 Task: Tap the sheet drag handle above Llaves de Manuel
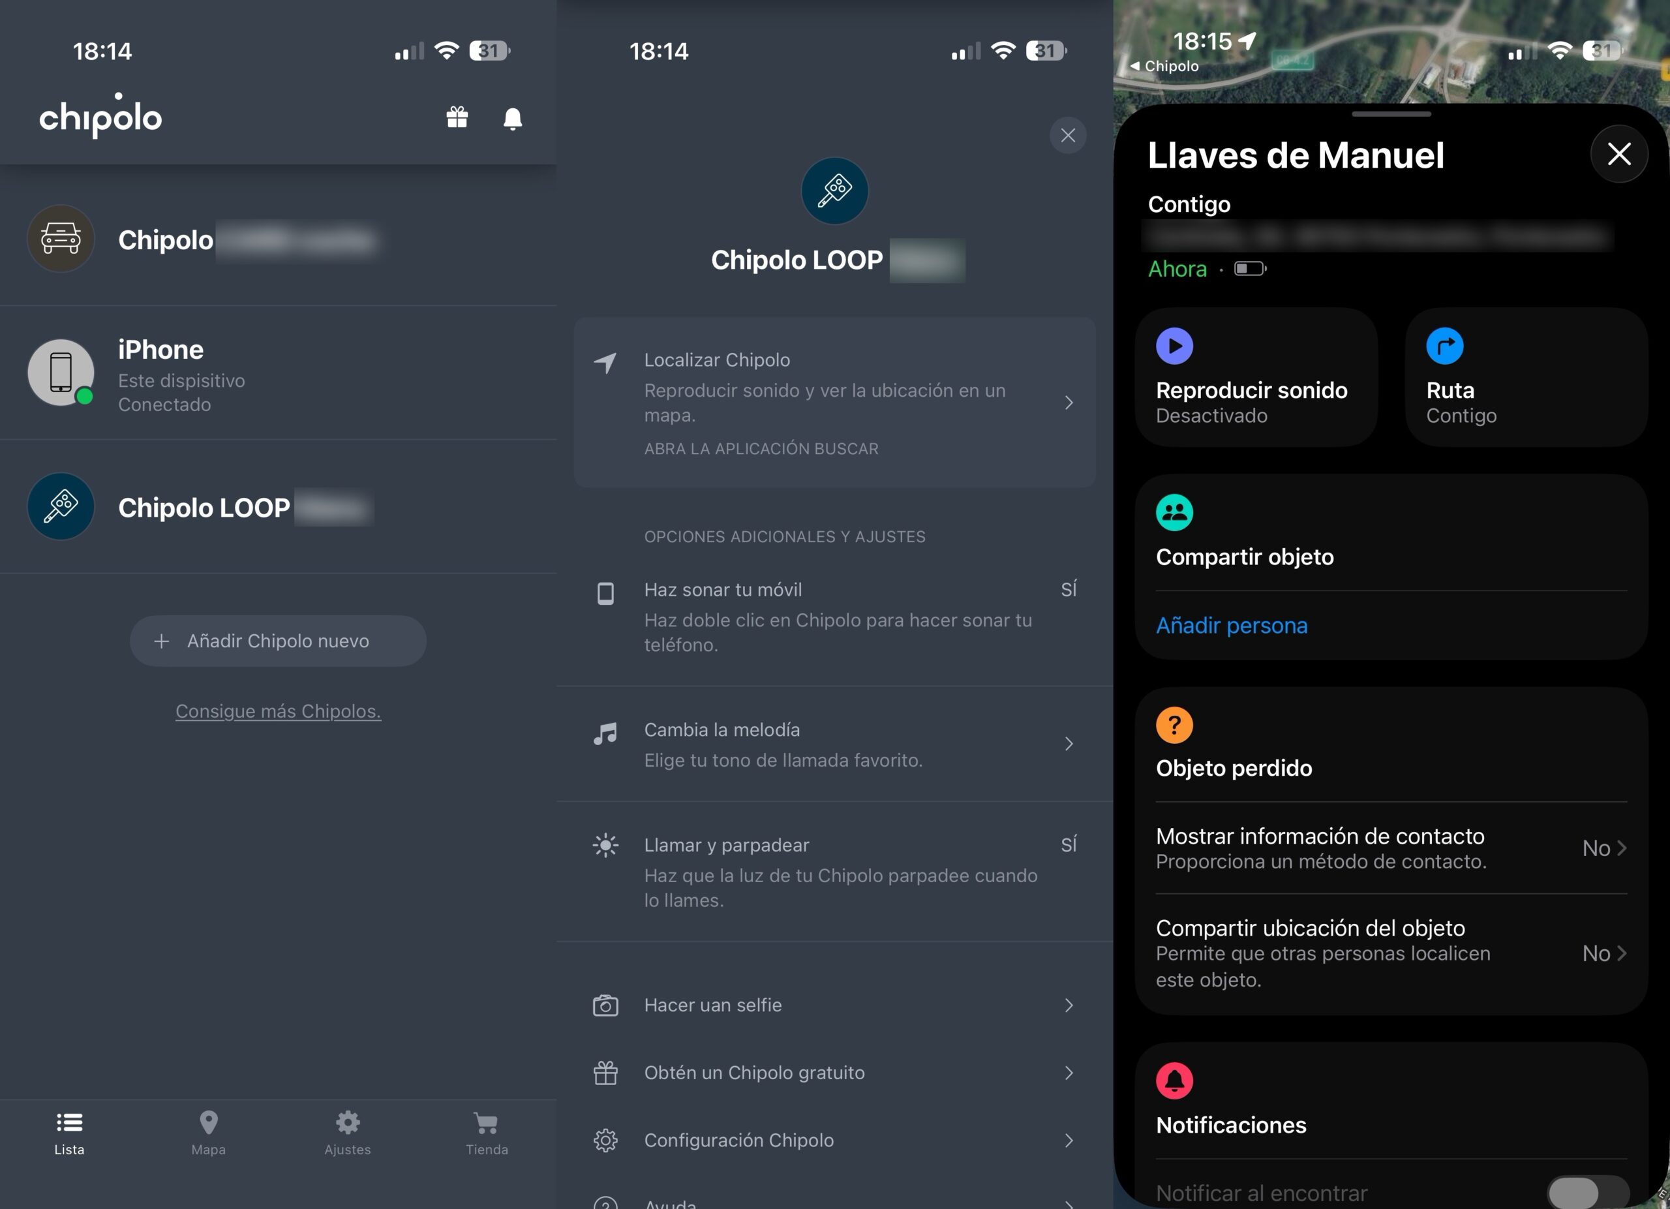tap(1391, 114)
